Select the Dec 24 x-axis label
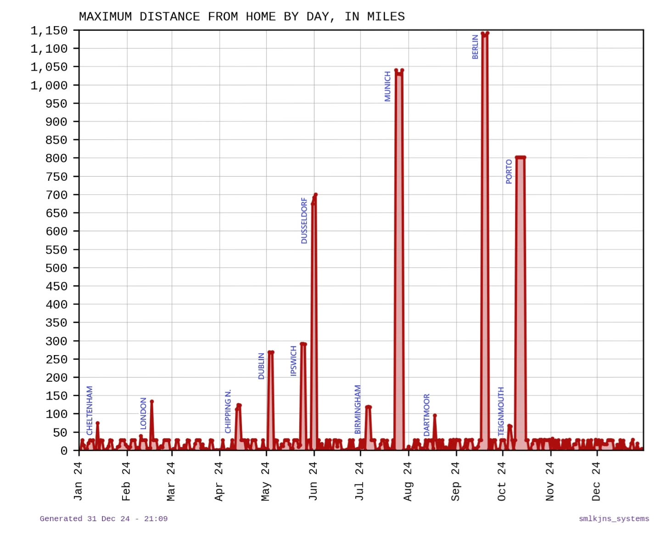Screen dimensions: 661x534 (x=596, y=481)
